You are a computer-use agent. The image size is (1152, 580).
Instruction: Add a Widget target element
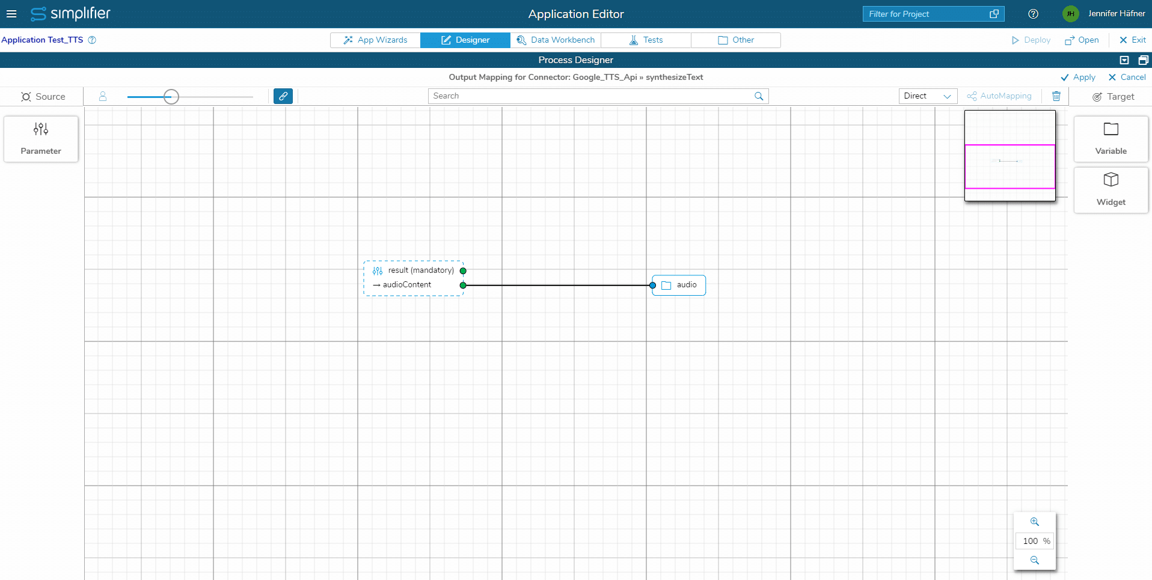(1111, 190)
